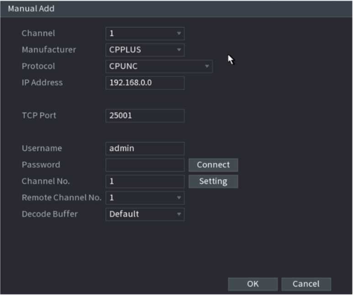Open Setting next to Channel No.
Image resolution: width=353 pixels, height=295 pixels.
tap(213, 181)
